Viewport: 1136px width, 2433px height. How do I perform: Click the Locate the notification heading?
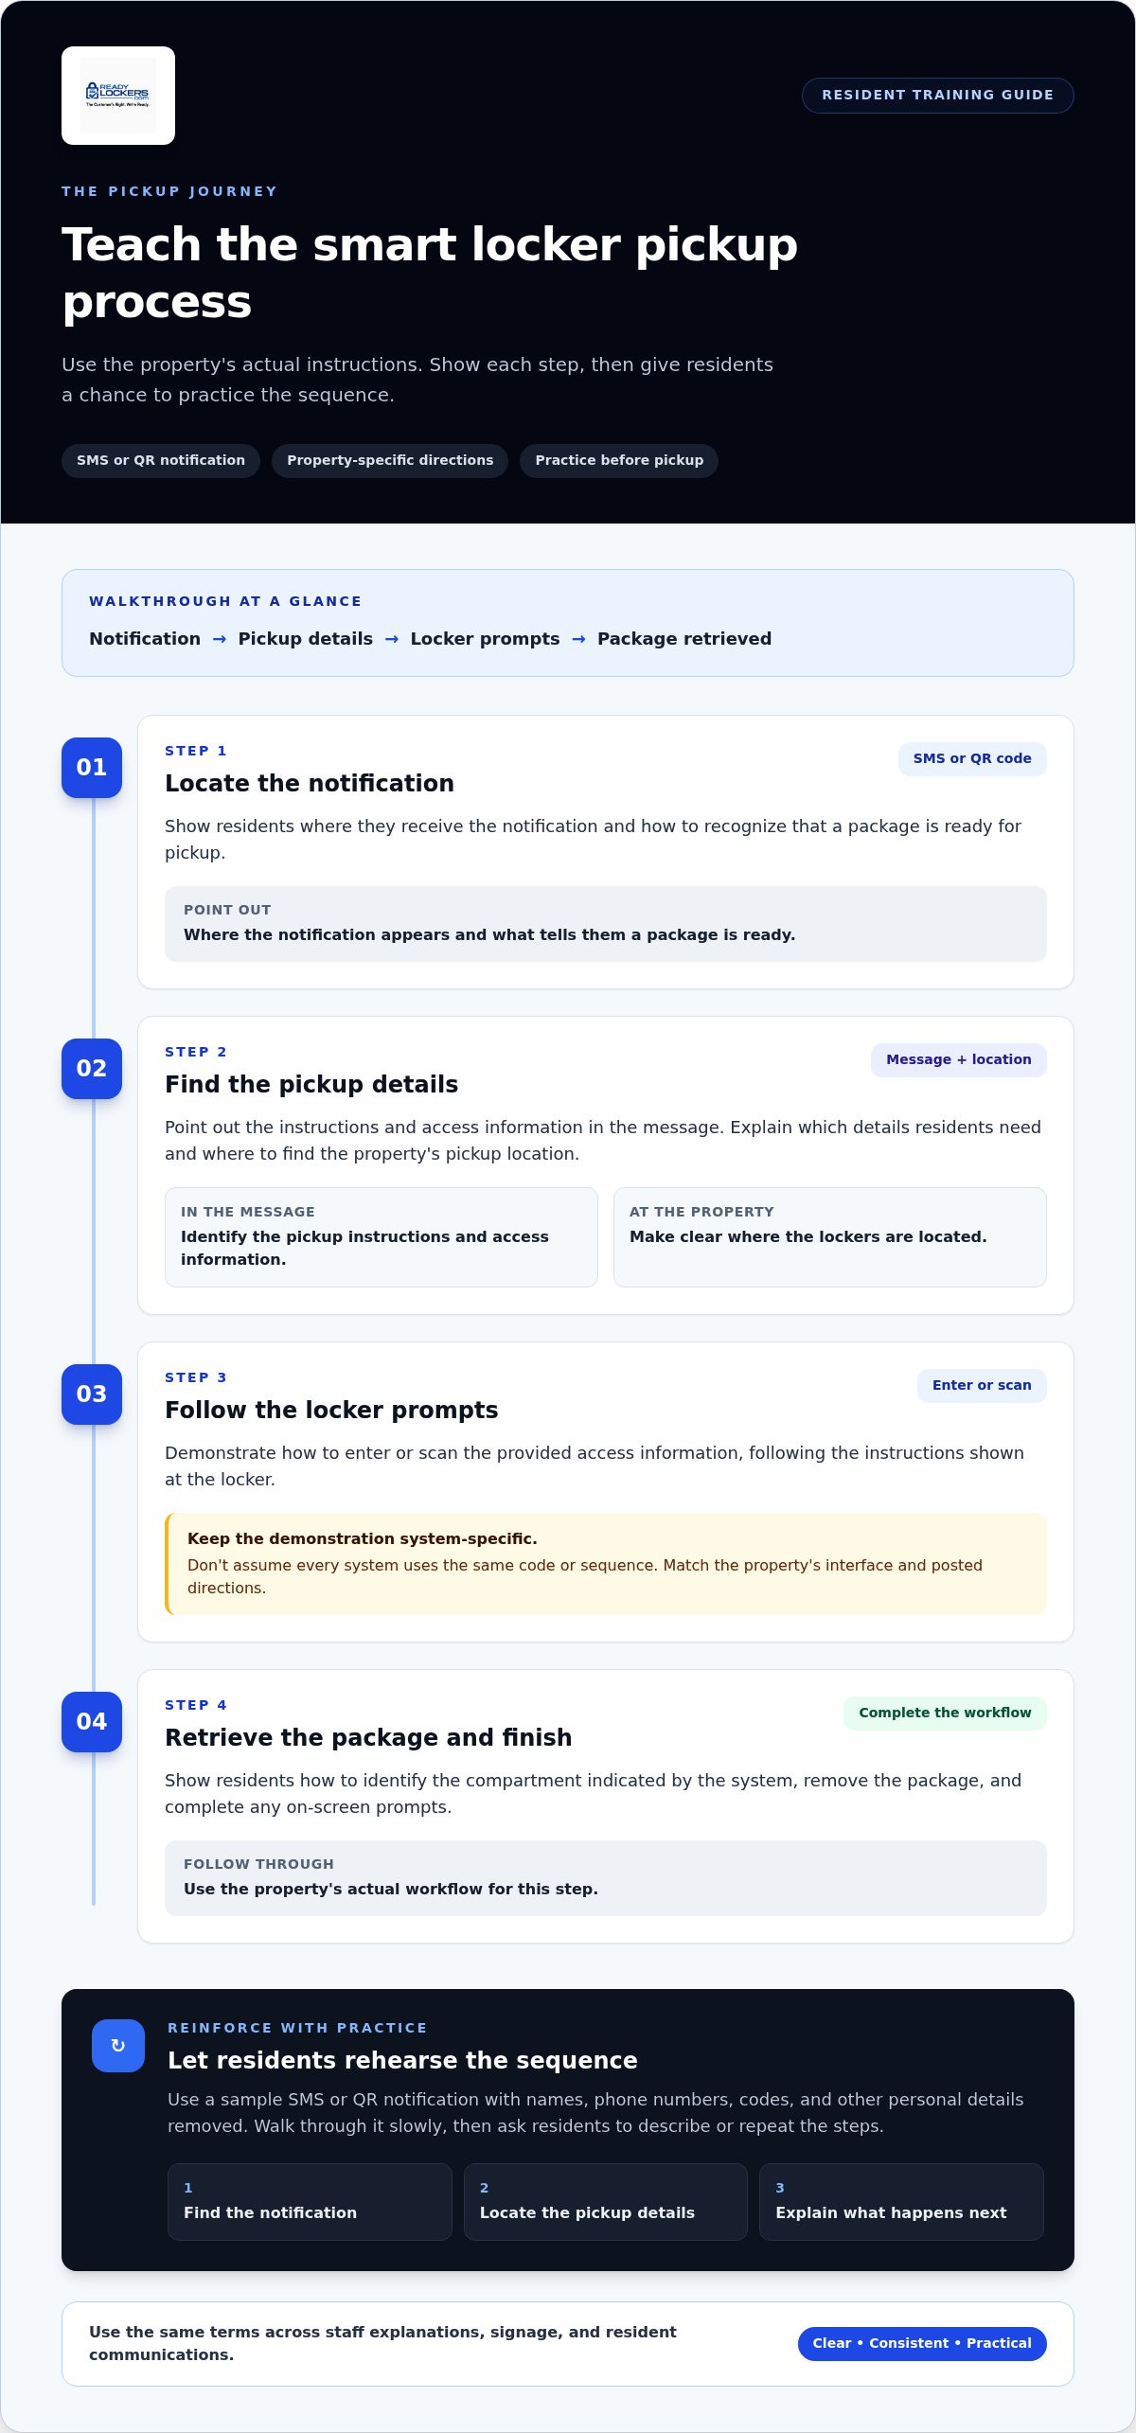310,784
